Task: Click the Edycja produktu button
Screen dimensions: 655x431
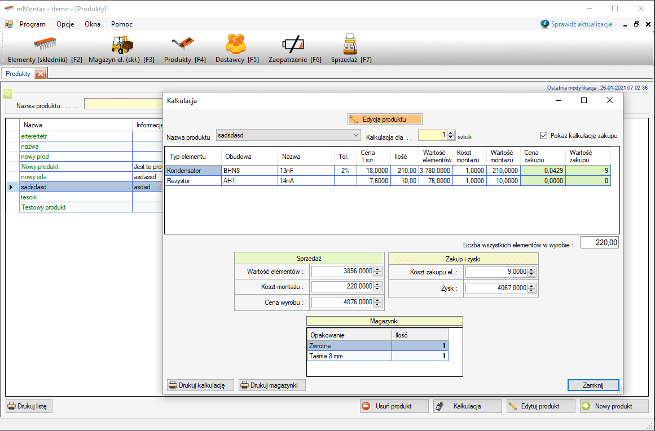Action: click(385, 119)
